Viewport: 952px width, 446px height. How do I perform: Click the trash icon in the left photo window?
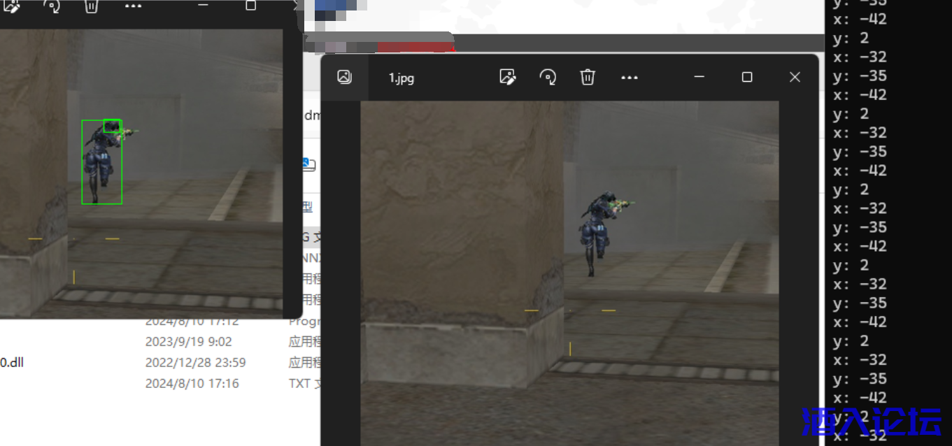click(x=91, y=6)
